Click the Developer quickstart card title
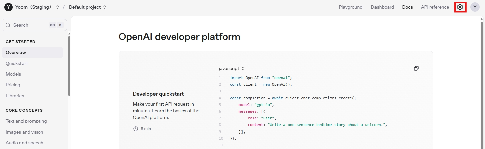The width and height of the screenshot is (485, 149). tap(159, 94)
